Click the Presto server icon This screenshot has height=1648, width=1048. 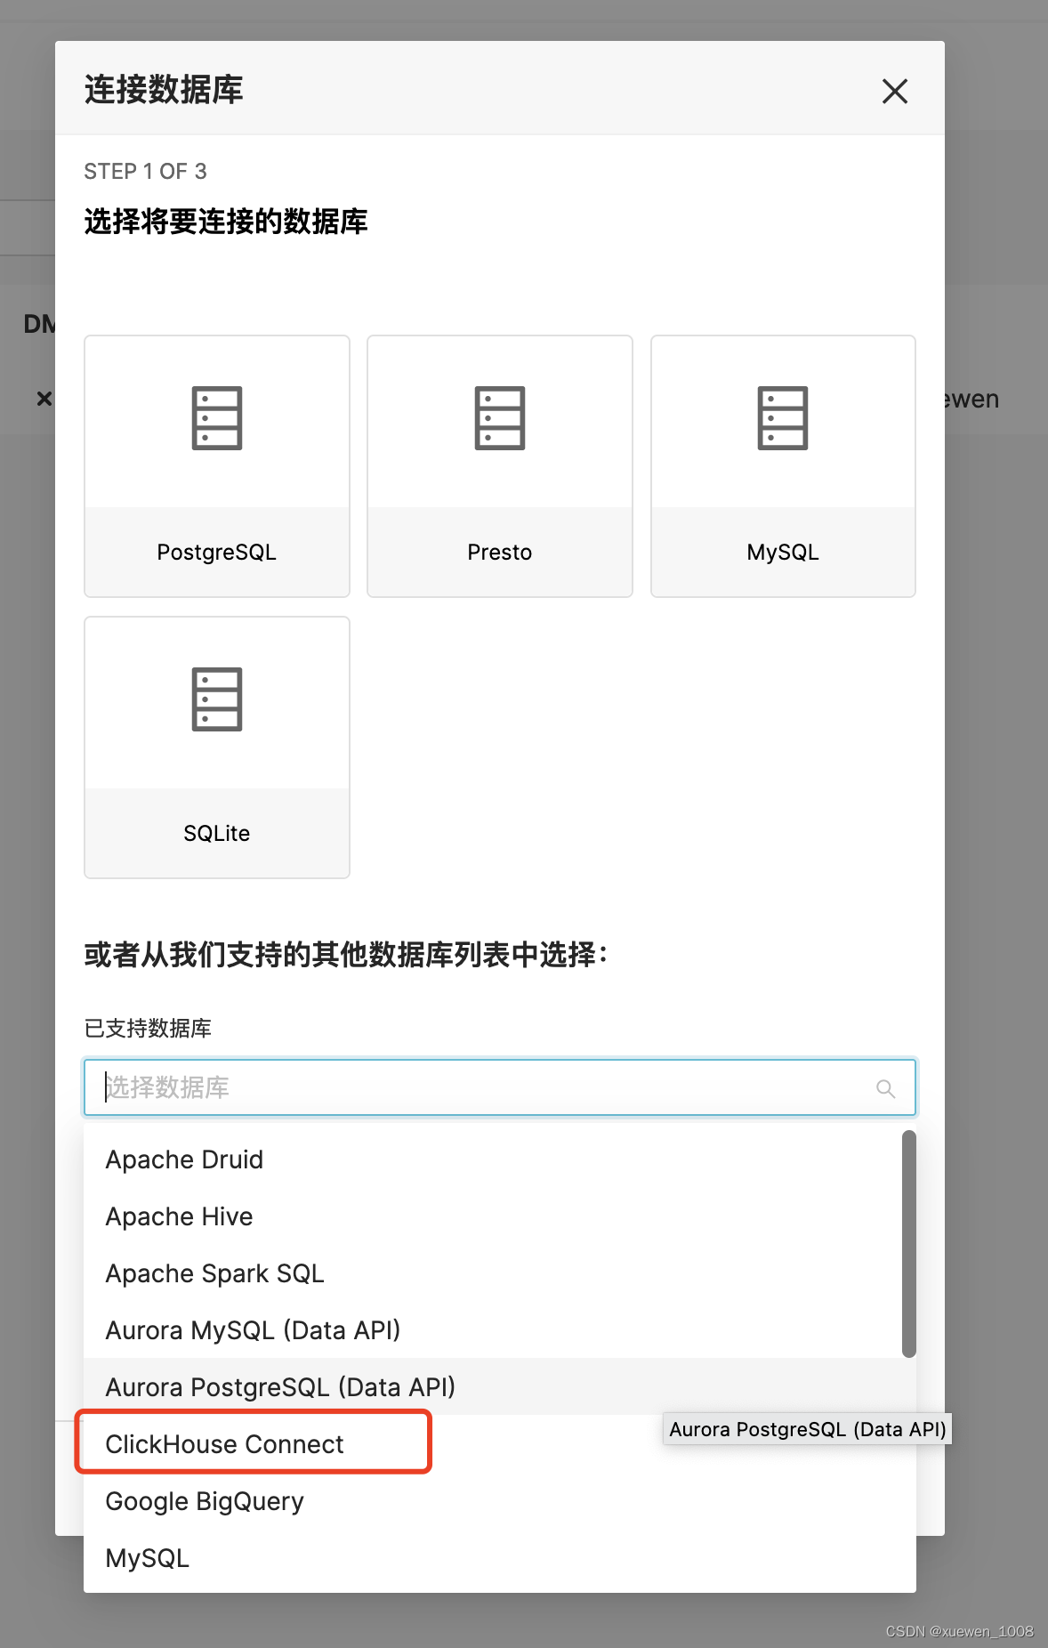[500, 418]
